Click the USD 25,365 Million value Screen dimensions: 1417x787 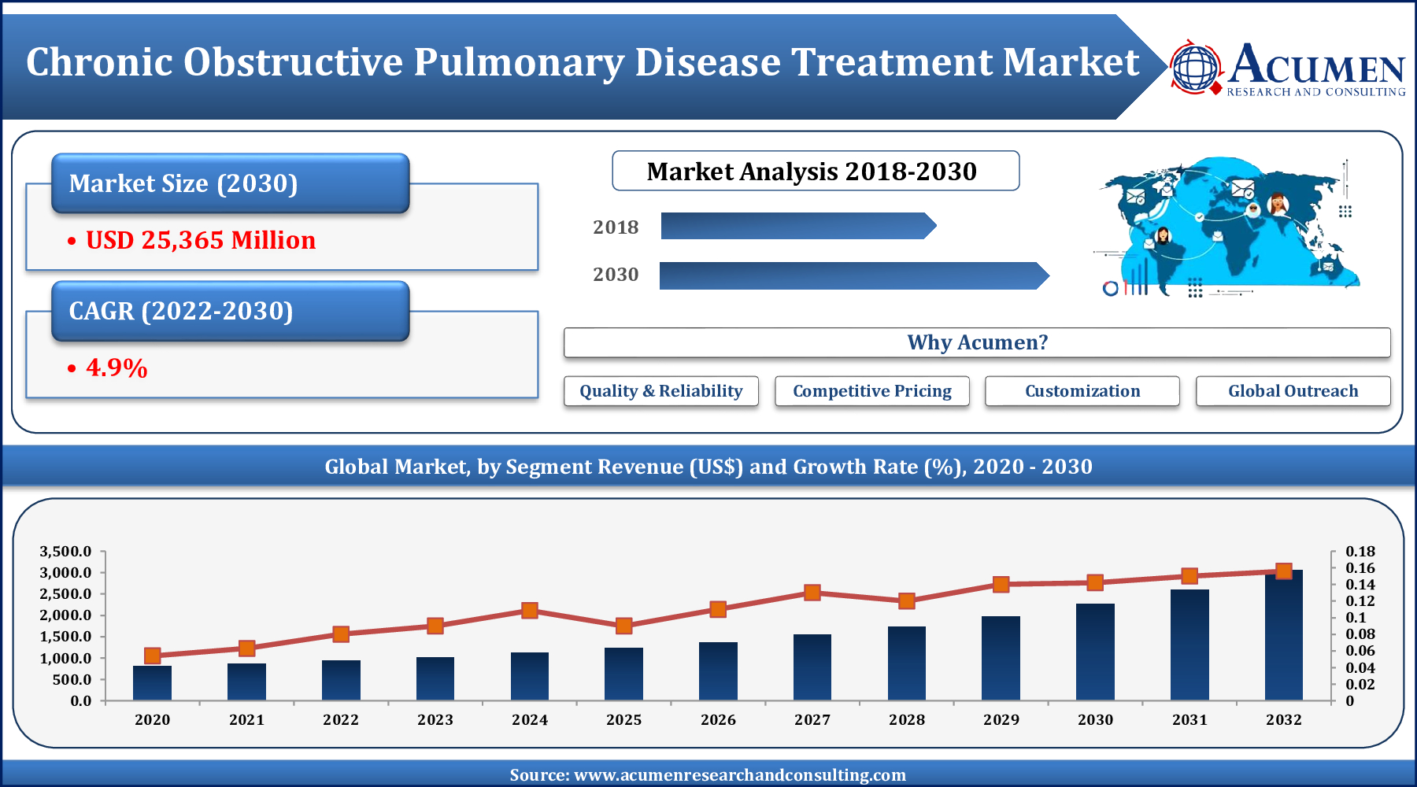(x=200, y=240)
